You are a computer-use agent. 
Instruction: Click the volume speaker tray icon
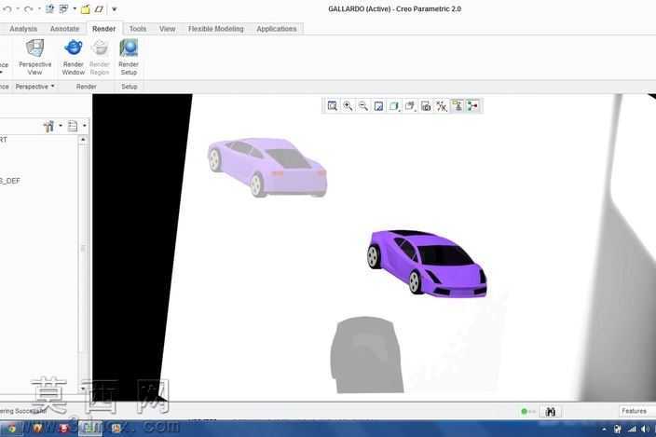(645, 429)
